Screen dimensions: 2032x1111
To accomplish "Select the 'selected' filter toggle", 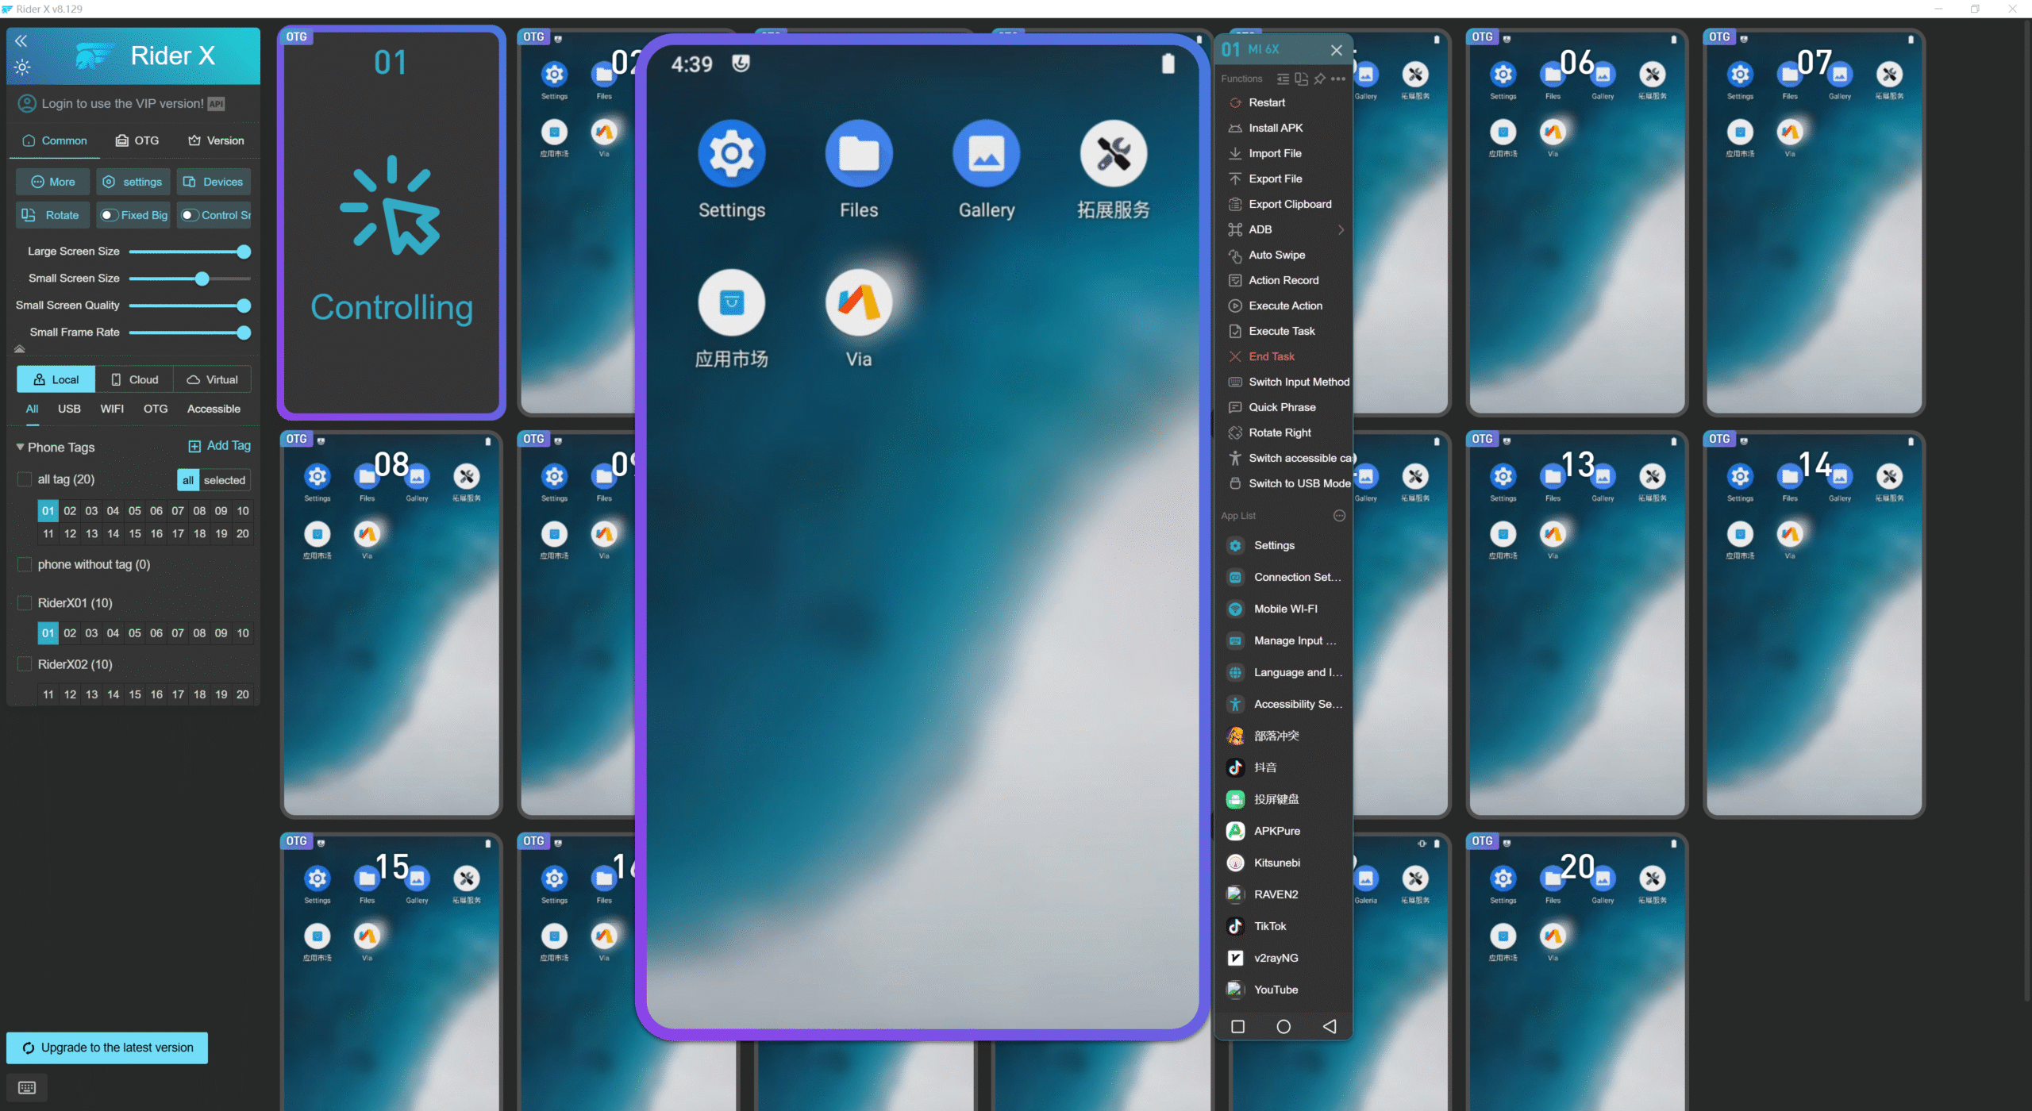I will point(225,480).
